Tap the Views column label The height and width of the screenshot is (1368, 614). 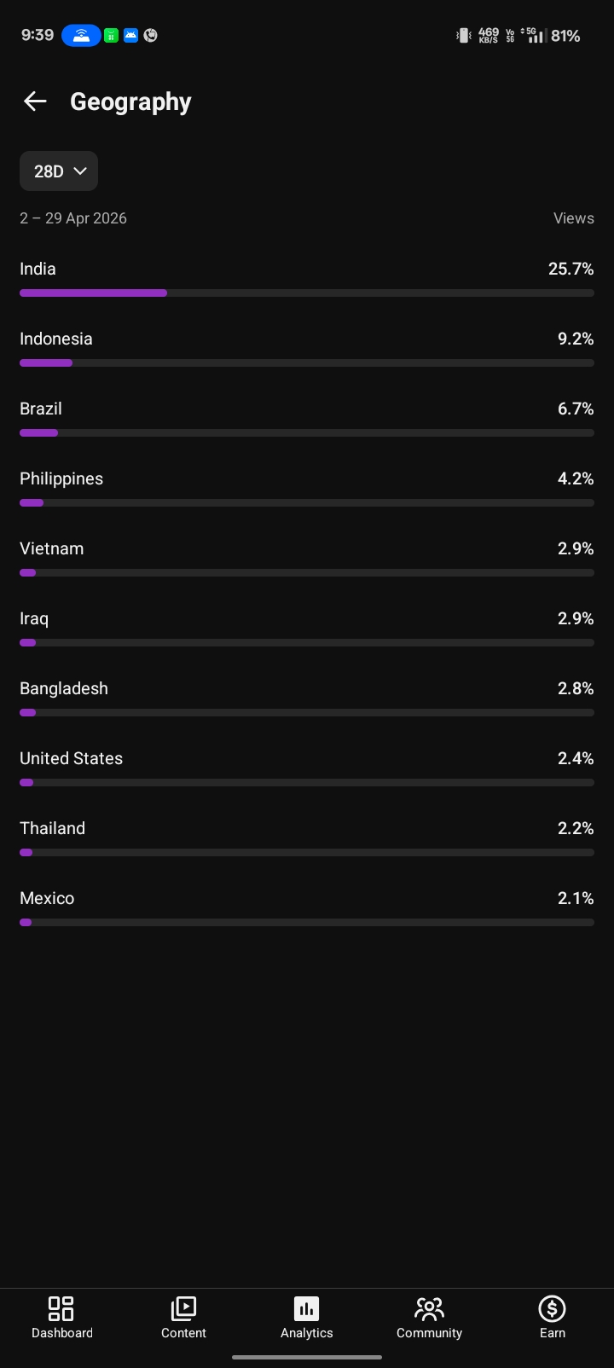coord(573,218)
